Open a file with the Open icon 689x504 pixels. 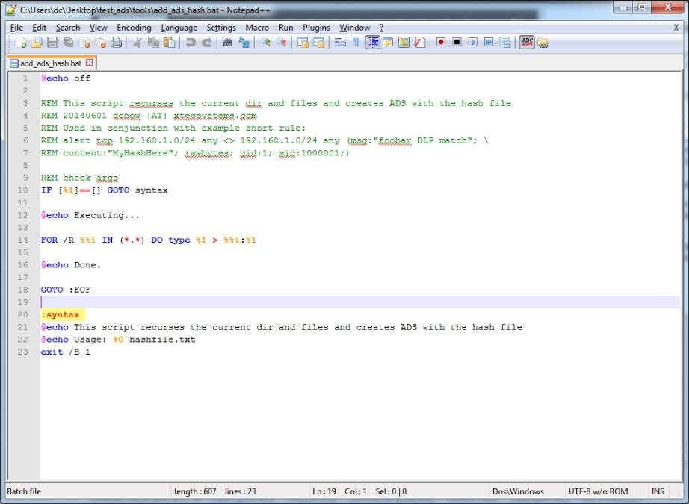[x=37, y=43]
